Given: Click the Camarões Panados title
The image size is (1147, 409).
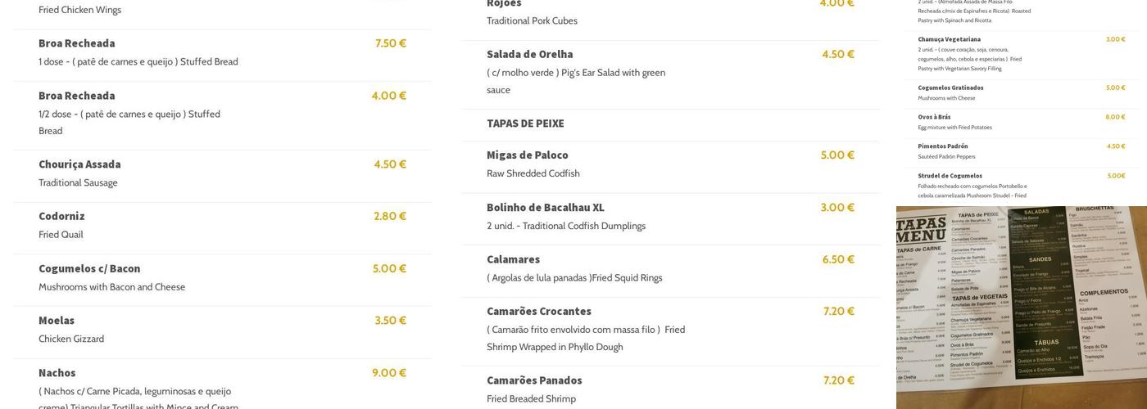Looking at the screenshot, I should click(x=534, y=380).
